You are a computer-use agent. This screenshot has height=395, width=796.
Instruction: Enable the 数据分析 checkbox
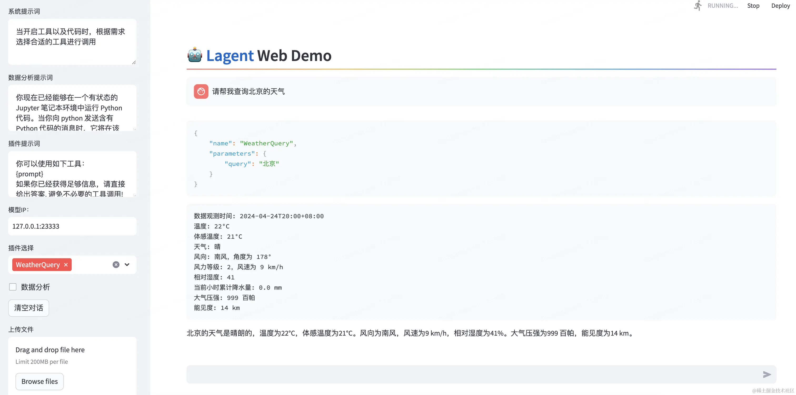coord(13,287)
